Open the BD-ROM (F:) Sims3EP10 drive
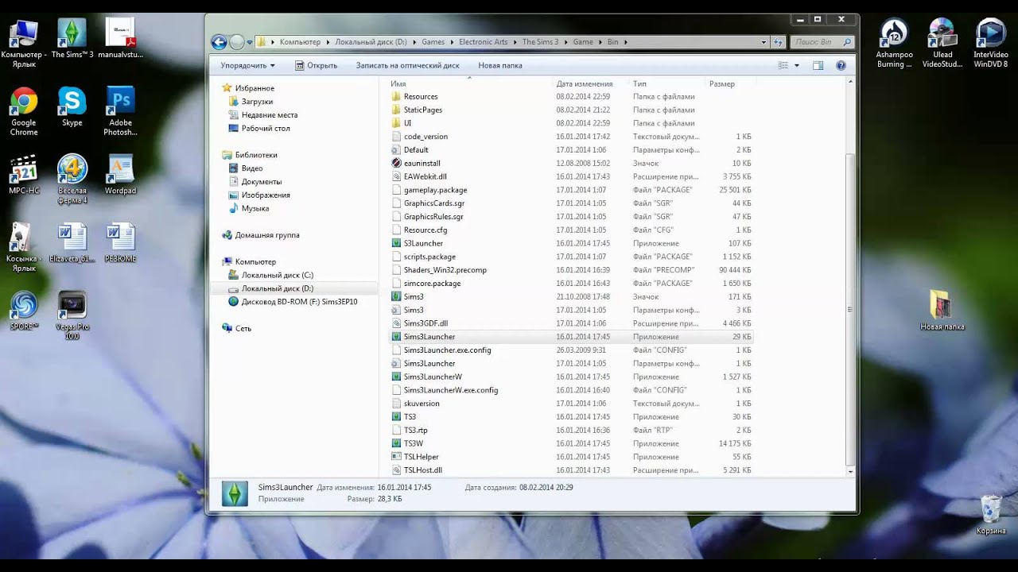 click(x=299, y=302)
